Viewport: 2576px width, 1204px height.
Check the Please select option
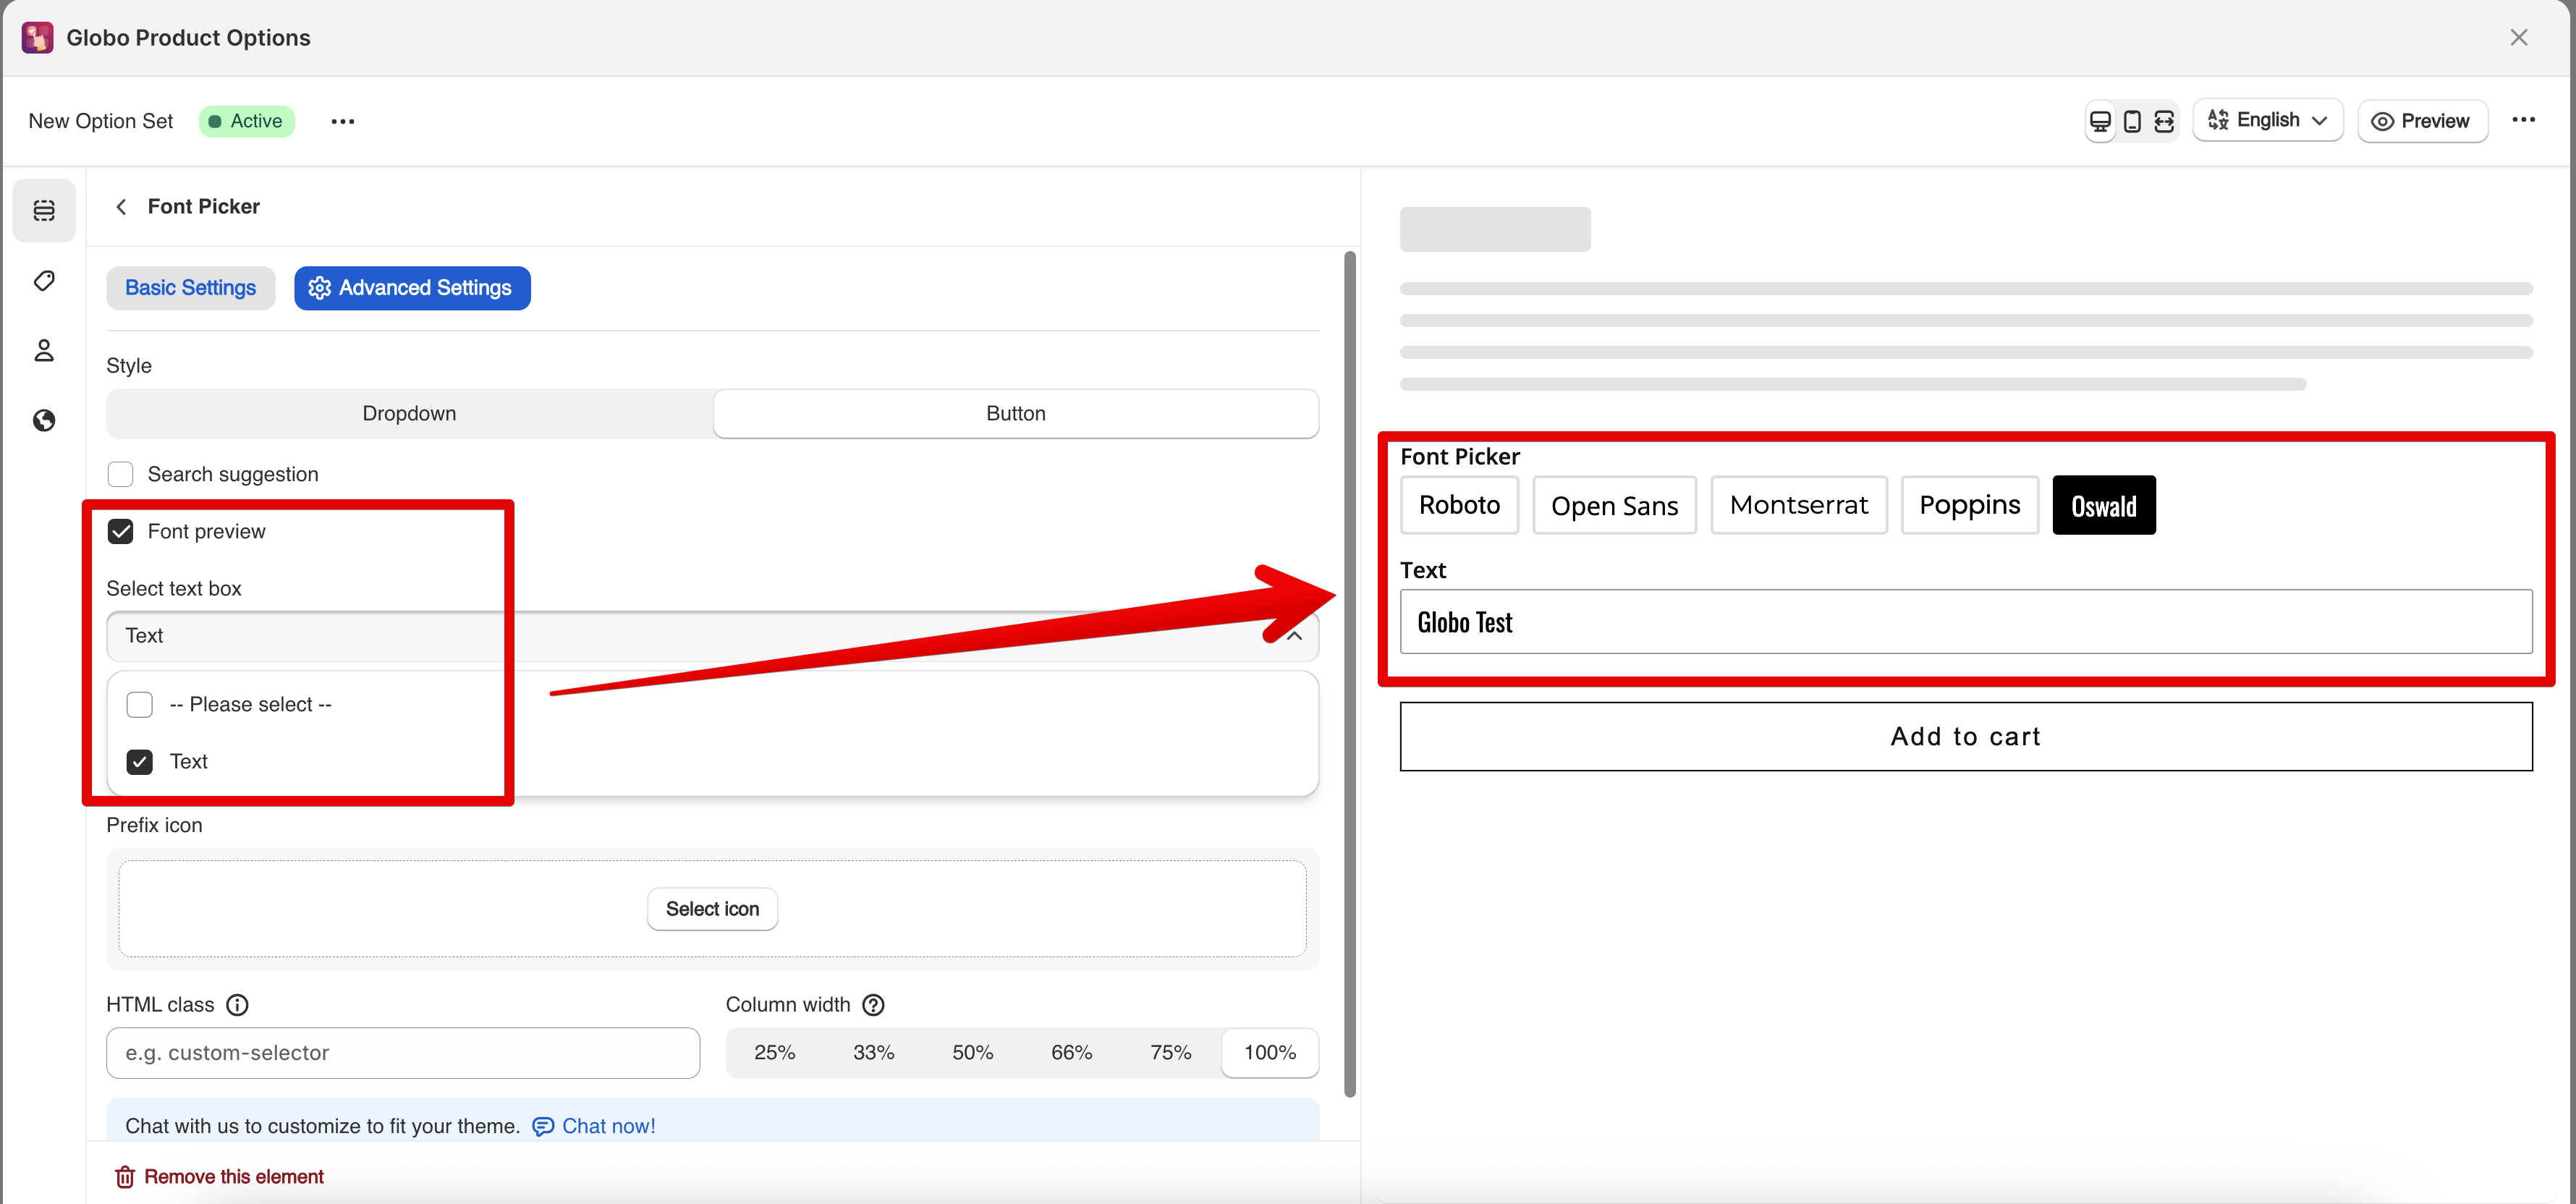click(x=140, y=705)
